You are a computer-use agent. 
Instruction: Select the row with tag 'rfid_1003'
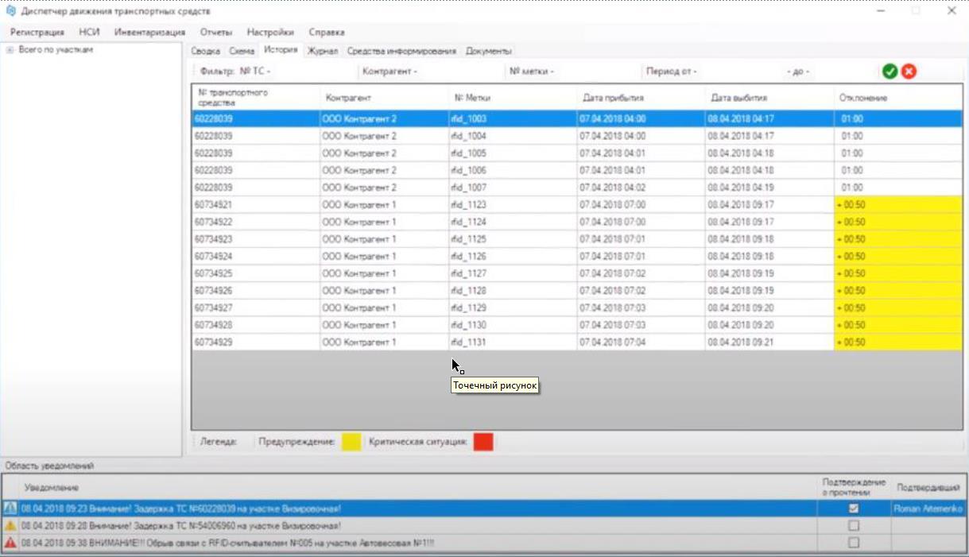(x=577, y=118)
